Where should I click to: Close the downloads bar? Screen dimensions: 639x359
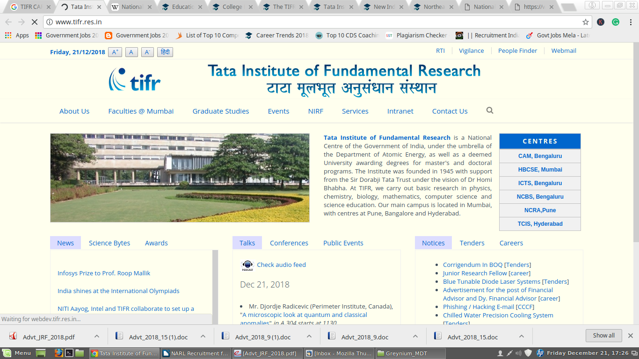630,336
